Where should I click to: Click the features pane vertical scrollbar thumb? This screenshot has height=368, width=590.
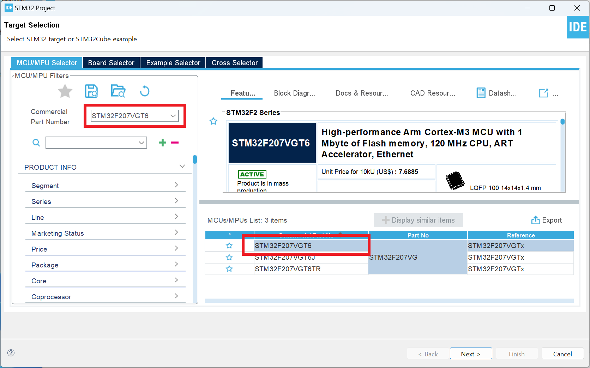tap(562, 122)
